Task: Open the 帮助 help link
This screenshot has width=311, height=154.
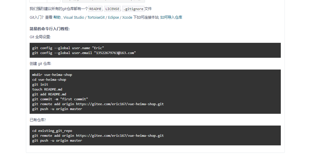Action: click(57, 18)
